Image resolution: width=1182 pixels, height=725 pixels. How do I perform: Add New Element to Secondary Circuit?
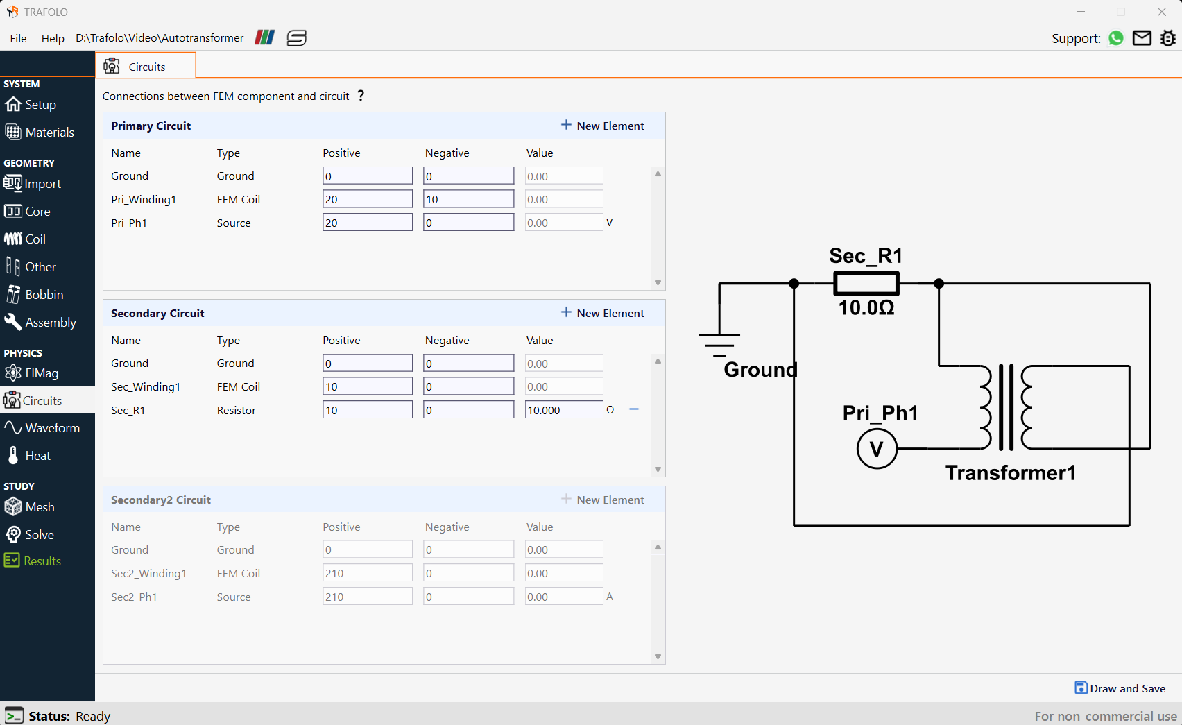click(x=603, y=313)
